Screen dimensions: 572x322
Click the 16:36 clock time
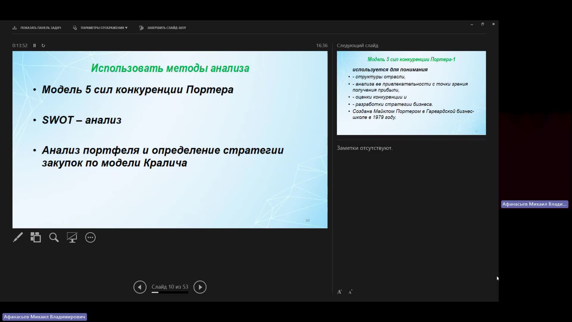322,46
